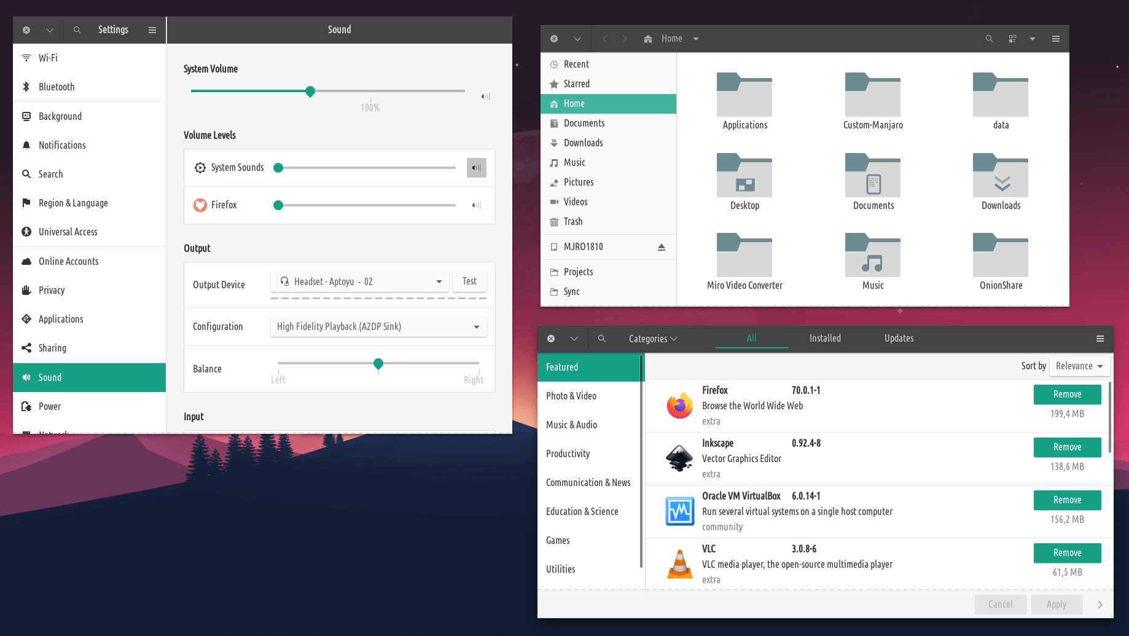Open the software manager hamburger menu

click(x=1100, y=339)
